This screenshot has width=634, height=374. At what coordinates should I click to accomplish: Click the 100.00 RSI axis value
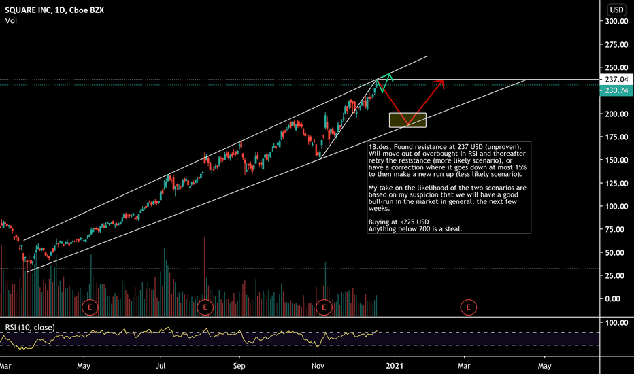(616, 322)
